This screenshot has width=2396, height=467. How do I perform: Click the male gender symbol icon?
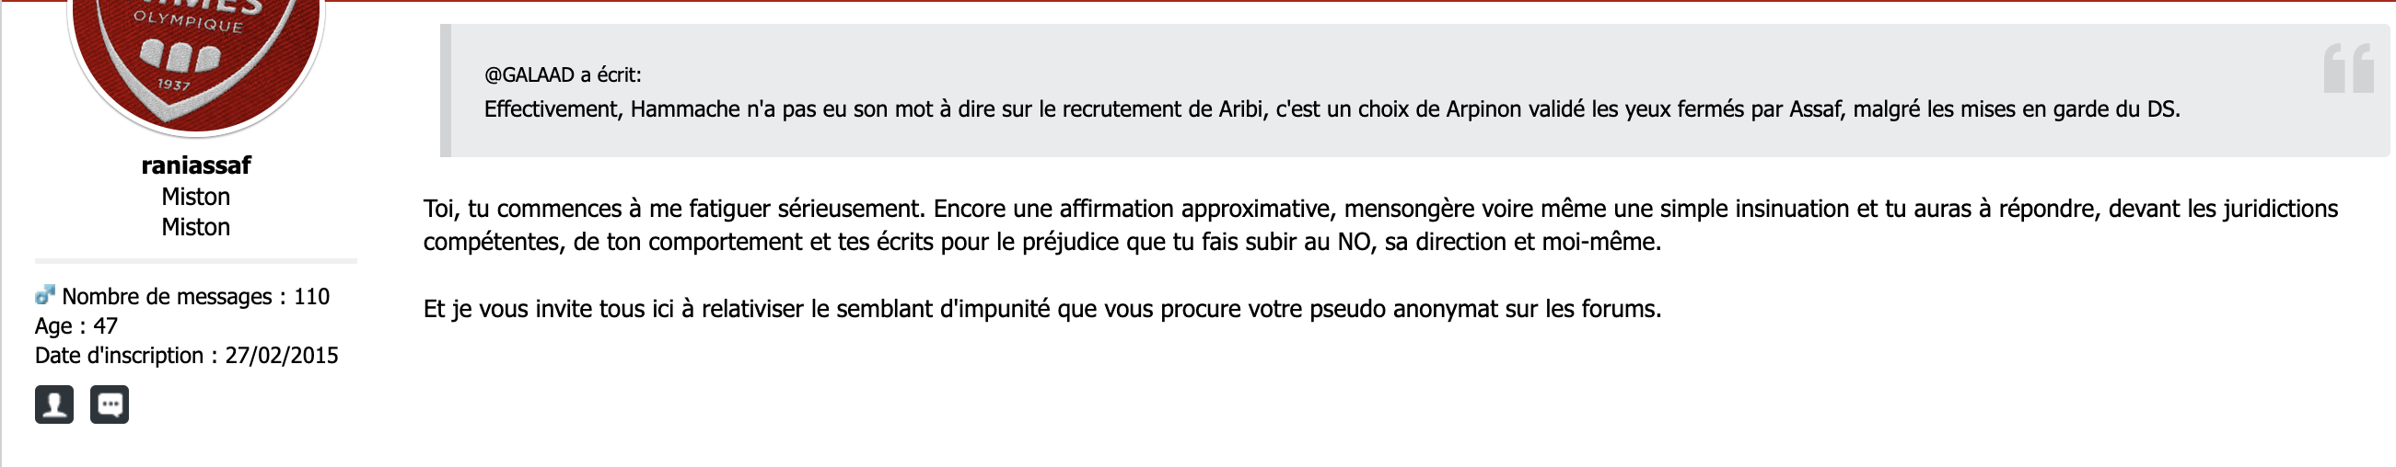point(44,296)
